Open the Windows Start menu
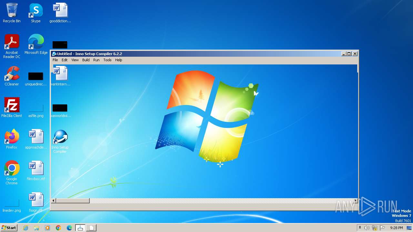Viewport: 413px width, 232px height. click(x=9, y=228)
